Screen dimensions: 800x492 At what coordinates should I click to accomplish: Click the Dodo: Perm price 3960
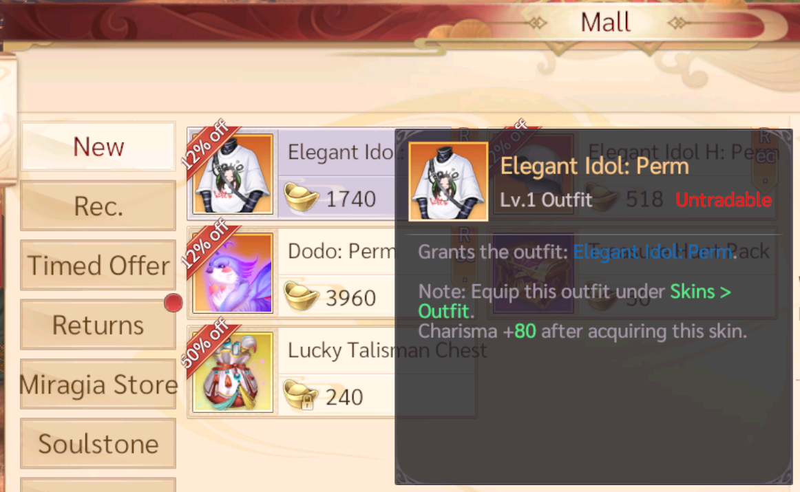tap(350, 298)
